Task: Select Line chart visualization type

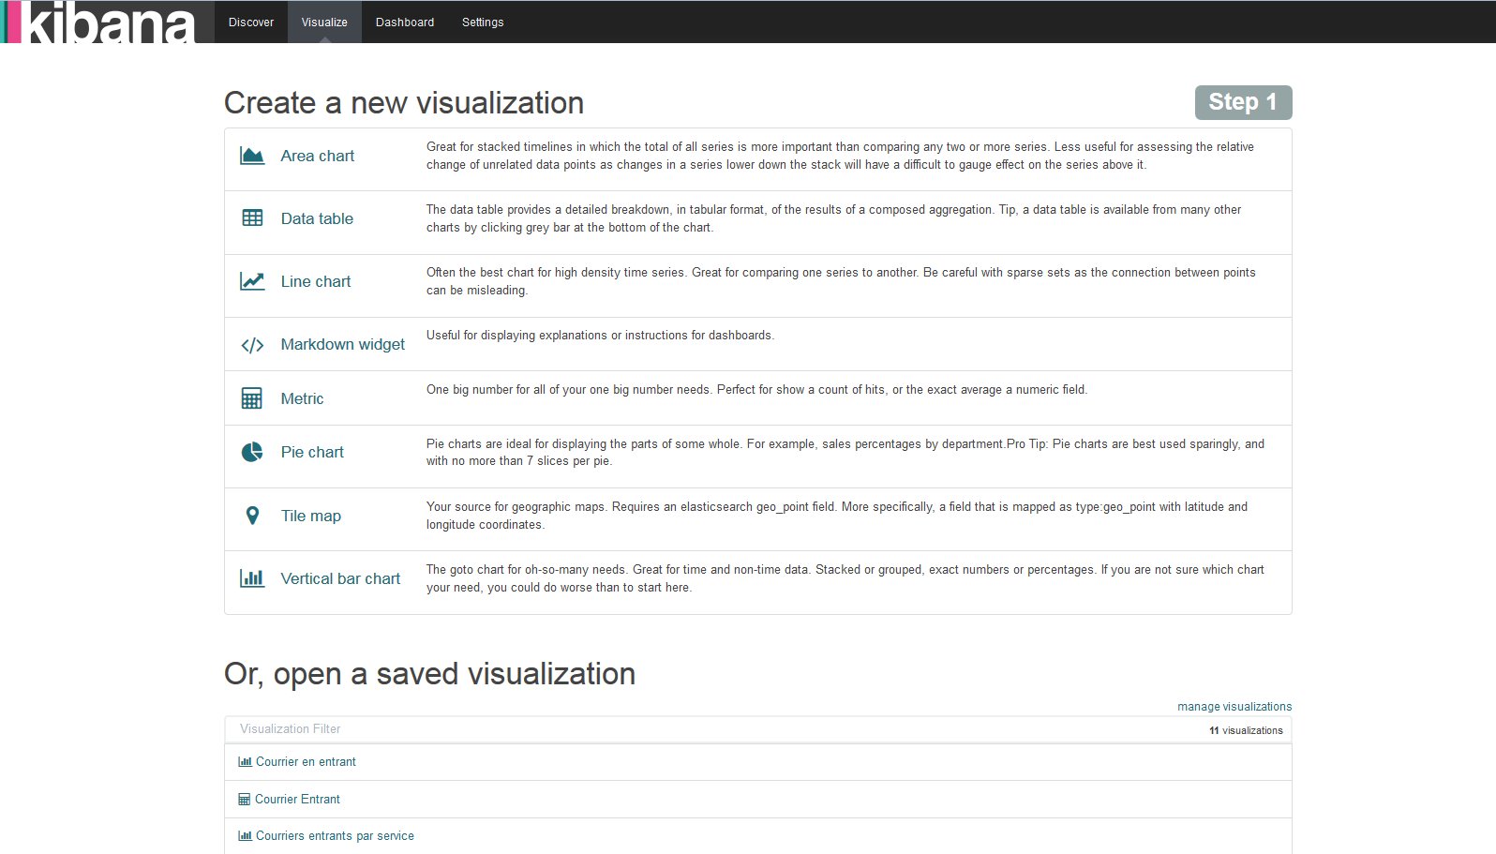Action: tap(316, 281)
